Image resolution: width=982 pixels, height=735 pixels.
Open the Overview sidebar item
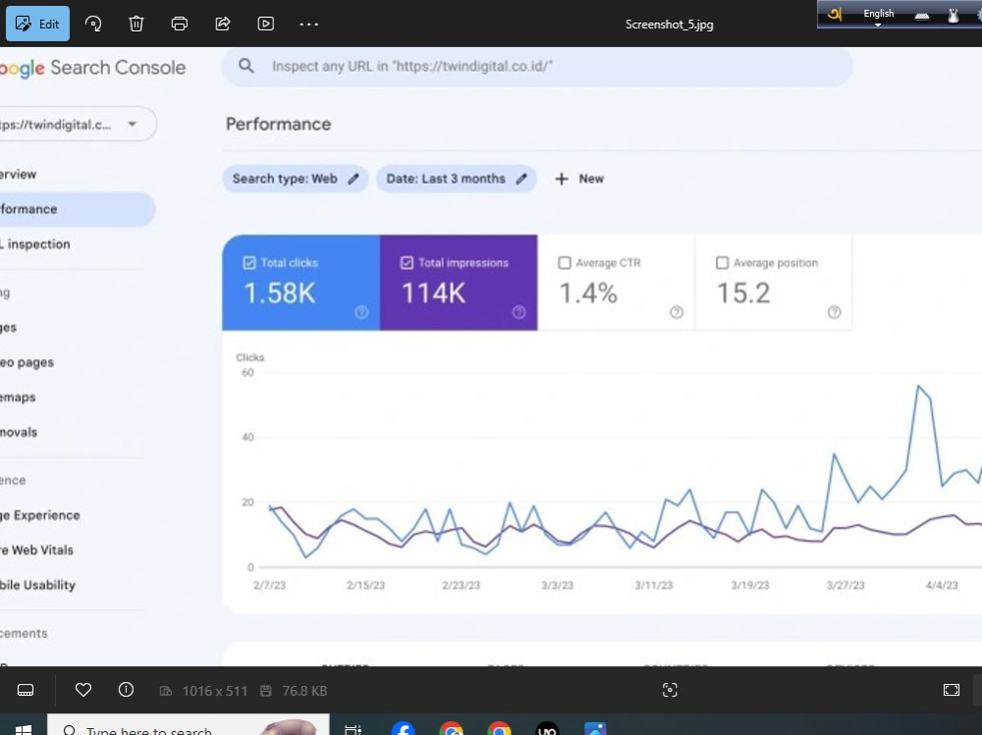pyautogui.click(x=19, y=174)
